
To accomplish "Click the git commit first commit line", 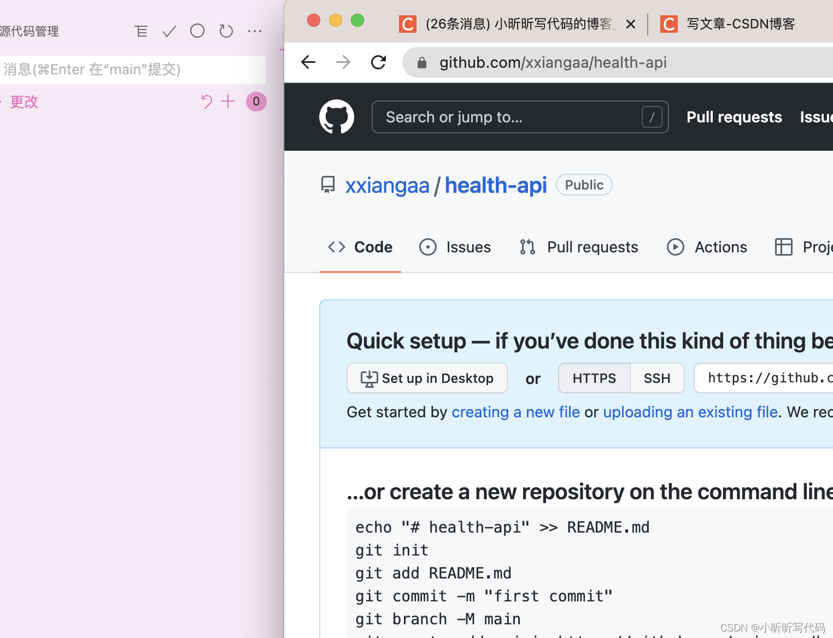I will [x=484, y=596].
